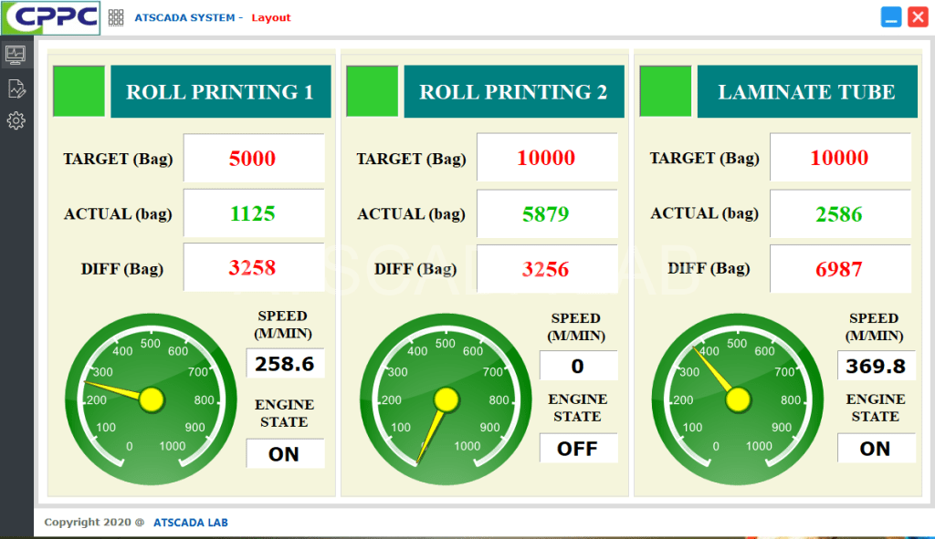935x539 pixels.
Task: Toggle the green status indicator for ROLL PRINTING 2
Action: point(372,91)
